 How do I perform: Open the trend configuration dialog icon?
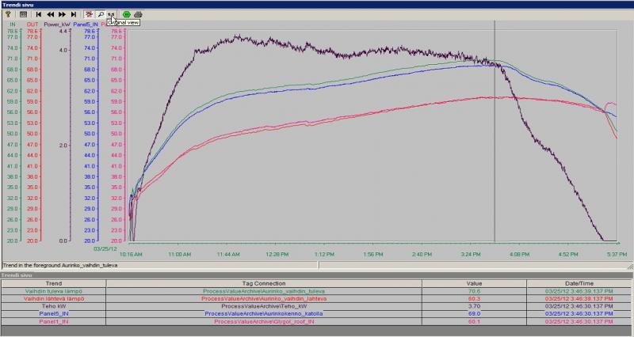pos(24,14)
